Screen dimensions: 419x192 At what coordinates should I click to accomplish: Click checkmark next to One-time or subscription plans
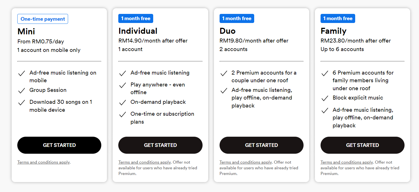123,115
